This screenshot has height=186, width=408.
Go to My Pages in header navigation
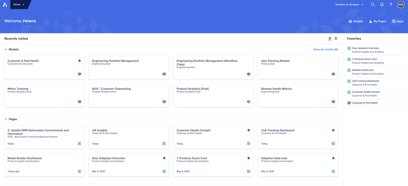pos(377,21)
